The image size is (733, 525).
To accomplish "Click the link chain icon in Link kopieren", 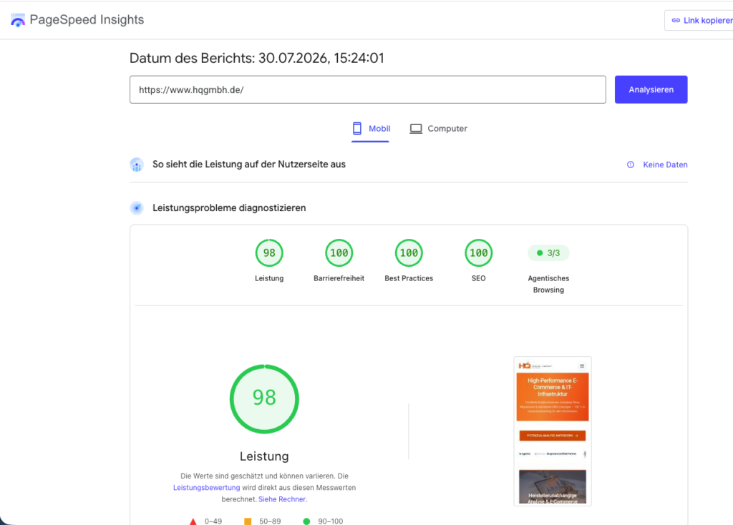I will tap(676, 21).
